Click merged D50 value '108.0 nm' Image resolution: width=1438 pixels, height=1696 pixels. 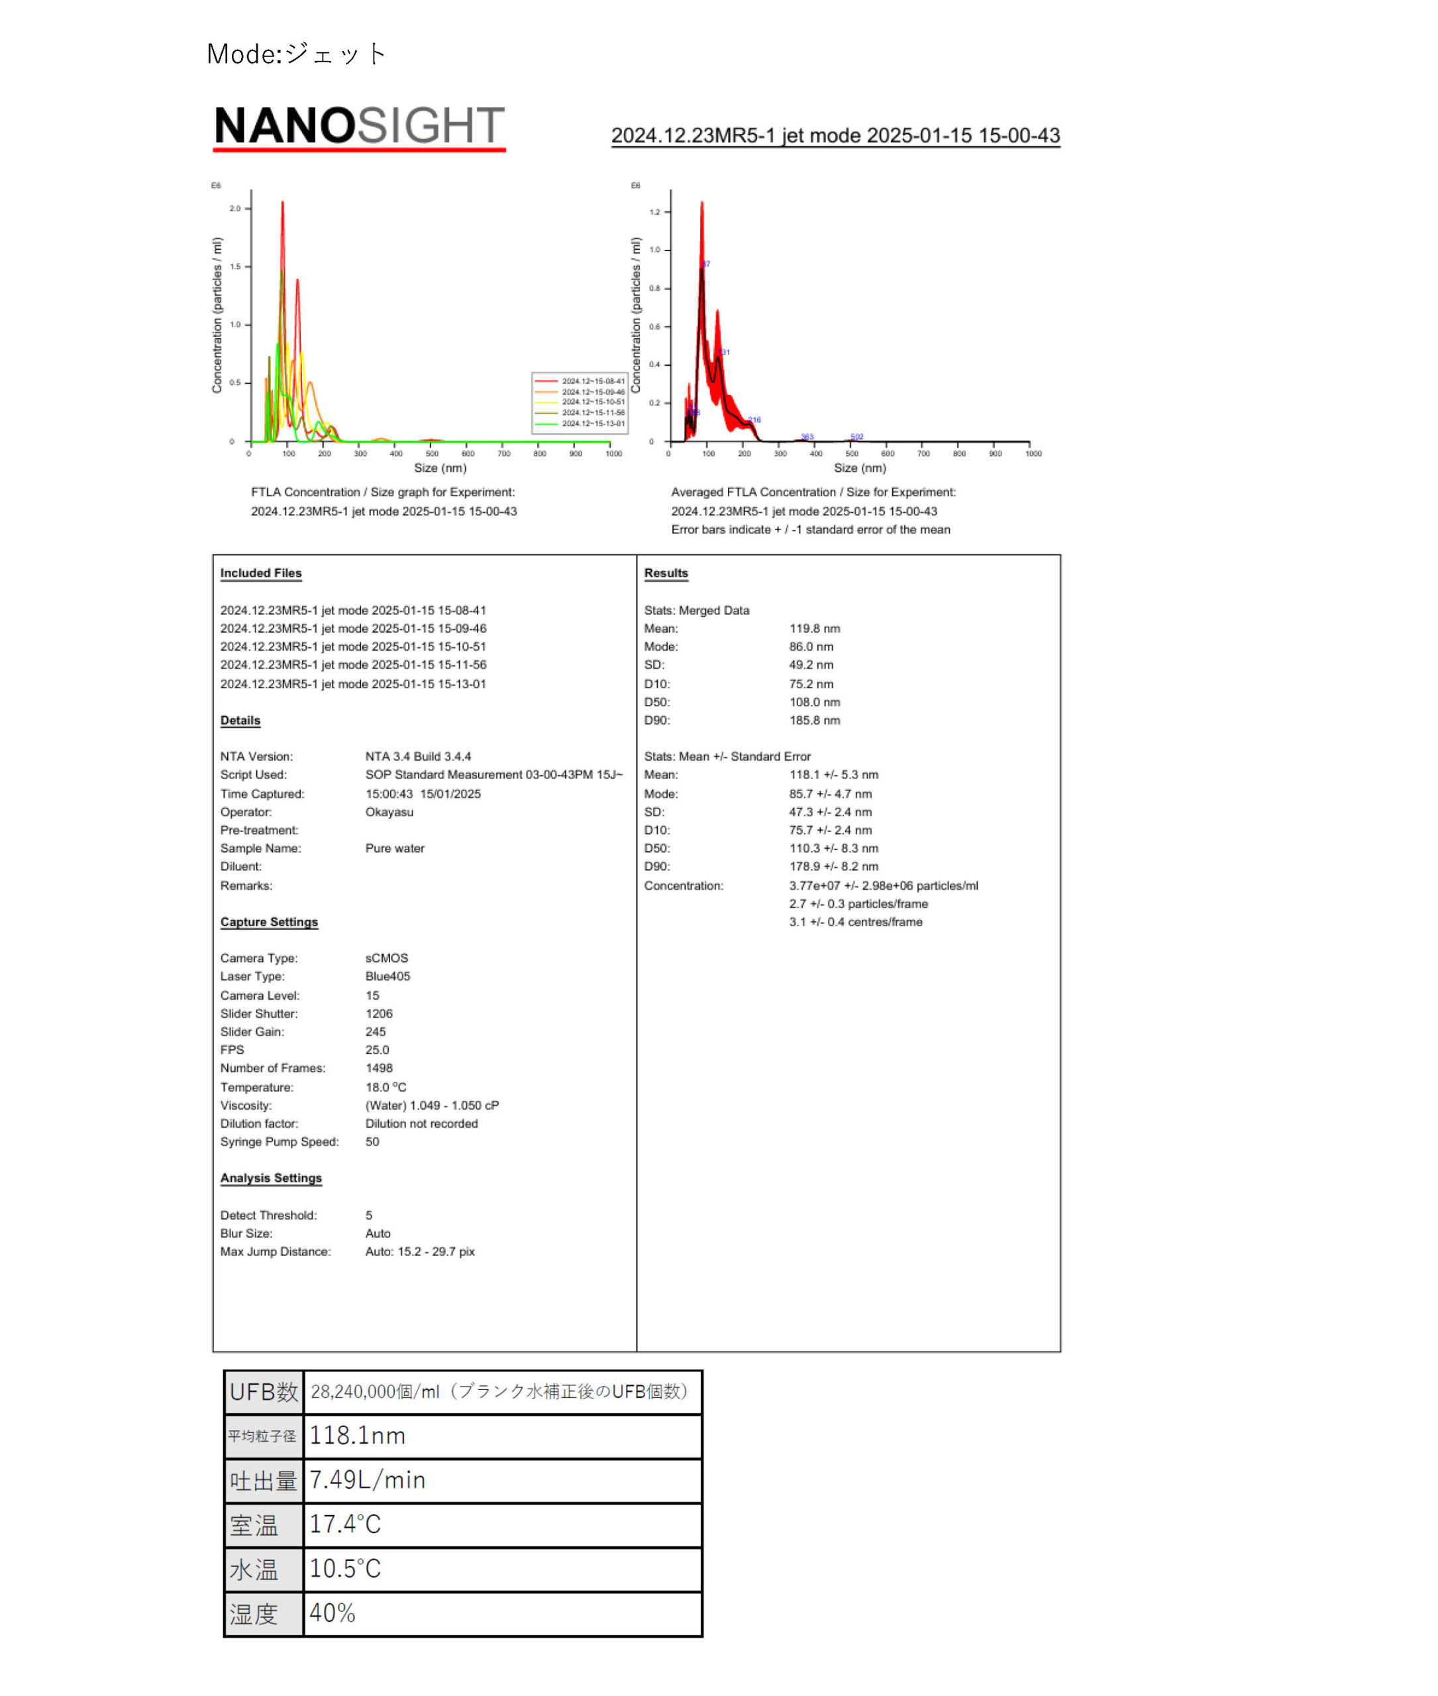(x=814, y=702)
